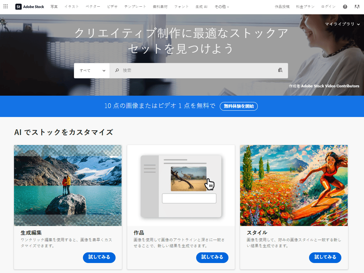The width and height of the screenshot is (364, 273).
Task: Click the 料金プラン link
Action: pyautogui.click(x=305, y=7)
